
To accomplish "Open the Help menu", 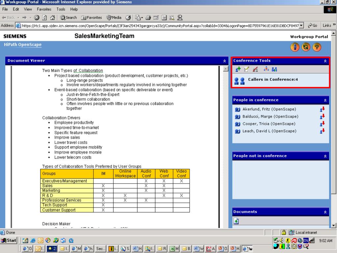I will [74, 9].
